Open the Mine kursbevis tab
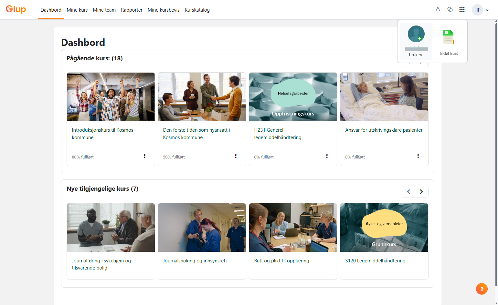The width and height of the screenshot is (498, 305). click(164, 10)
